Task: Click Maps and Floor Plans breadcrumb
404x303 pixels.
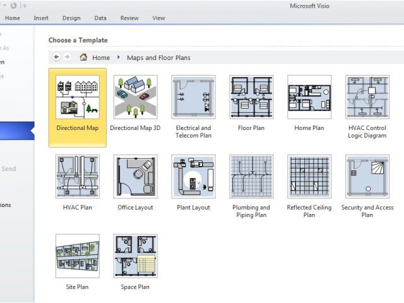Action: coord(158,57)
